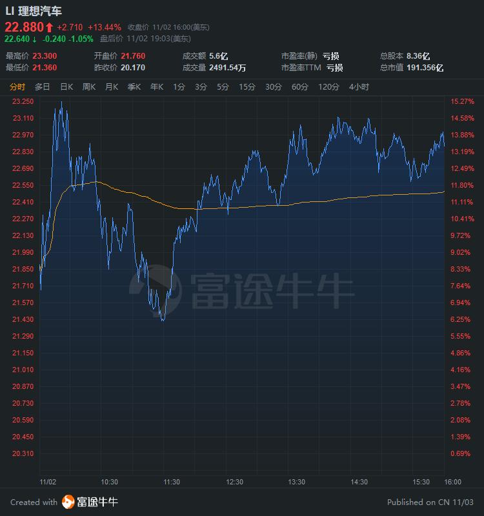Switch to the 30分 interval chart
The image size is (484, 516).
point(273,87)
